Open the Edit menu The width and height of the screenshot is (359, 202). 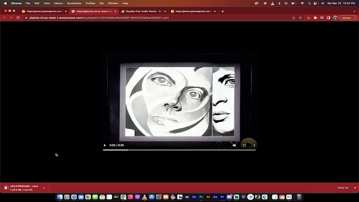click(37, 3)
